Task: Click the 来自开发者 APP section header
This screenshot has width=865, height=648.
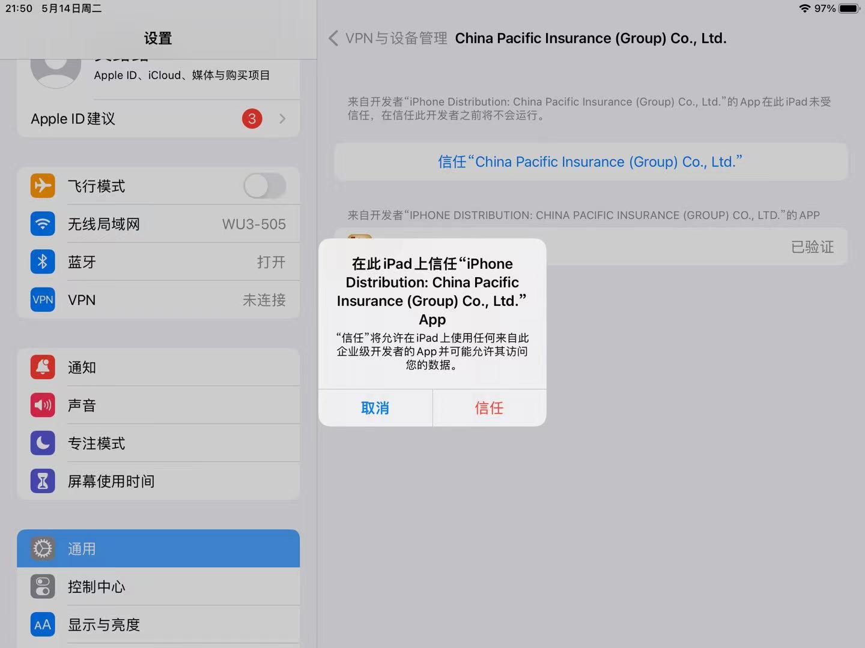Action: tap(583, 215)
